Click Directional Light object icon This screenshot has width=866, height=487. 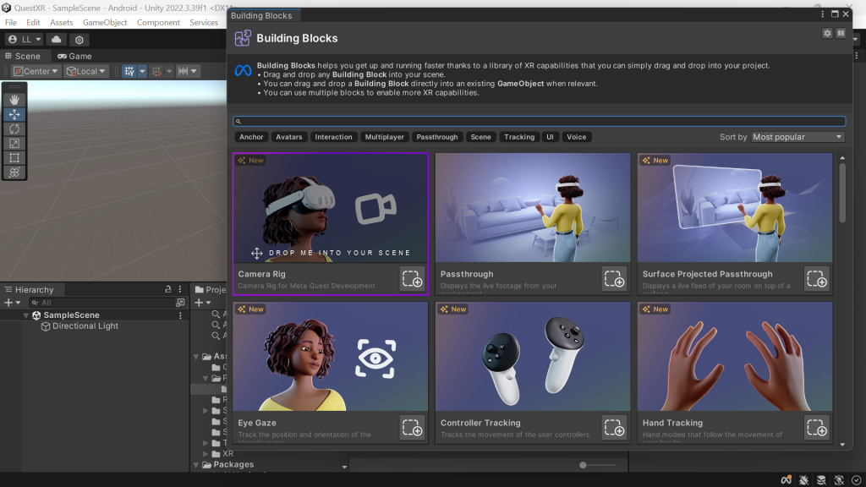click(x=46, y=326)
